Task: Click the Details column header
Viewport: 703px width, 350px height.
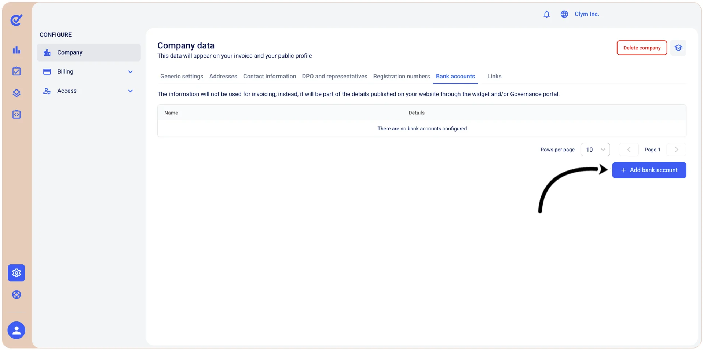Action: click(417, 113)
